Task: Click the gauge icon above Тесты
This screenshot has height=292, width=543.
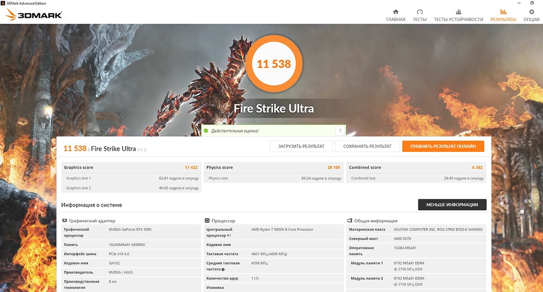Action: [x=420, y=12]
